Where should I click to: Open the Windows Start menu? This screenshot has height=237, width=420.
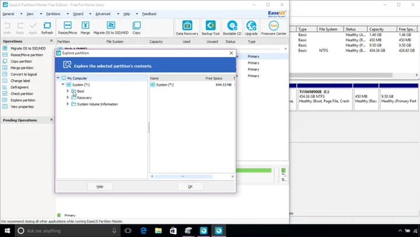pyautogui.click(x=7, y=231)
